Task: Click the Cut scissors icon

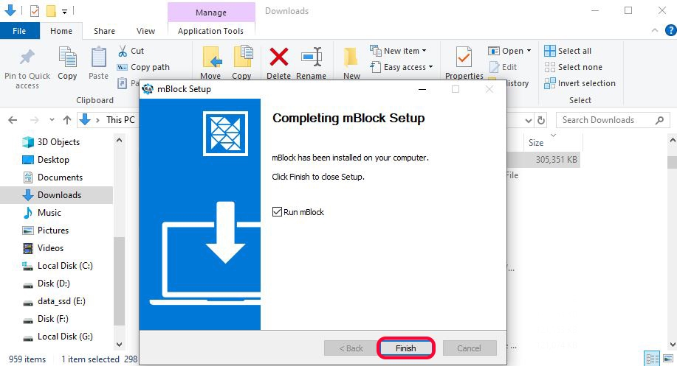Action: pyautogui.click(x=123, y=51)
